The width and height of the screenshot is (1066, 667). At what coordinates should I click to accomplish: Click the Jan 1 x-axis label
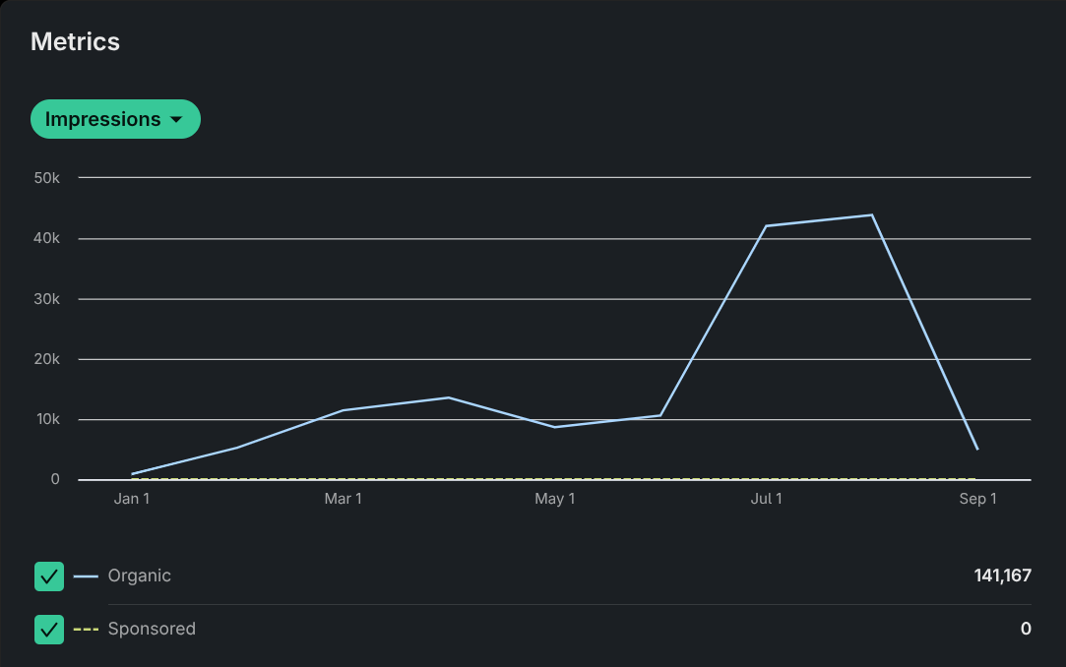coord(132,500)
